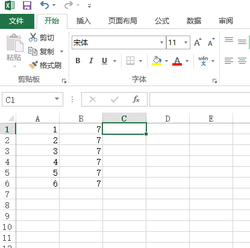250x248 pixels.
Task: Cut selection with 剪切 scissors
Action: [x=42, y=37]
